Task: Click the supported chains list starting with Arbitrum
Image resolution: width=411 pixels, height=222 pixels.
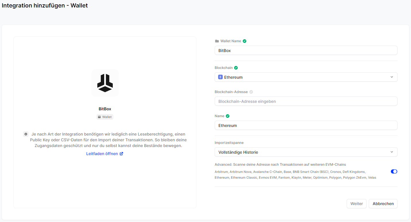Action: pyautogui.click(x=295, y=175)
